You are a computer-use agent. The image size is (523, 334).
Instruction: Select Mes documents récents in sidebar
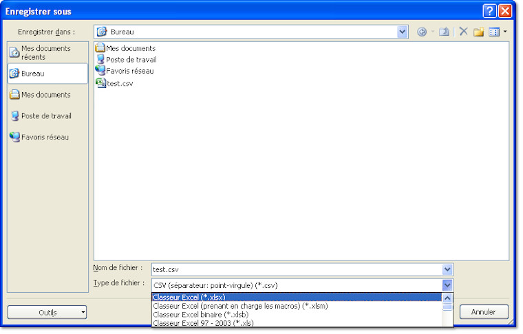[x=47, y=52]
